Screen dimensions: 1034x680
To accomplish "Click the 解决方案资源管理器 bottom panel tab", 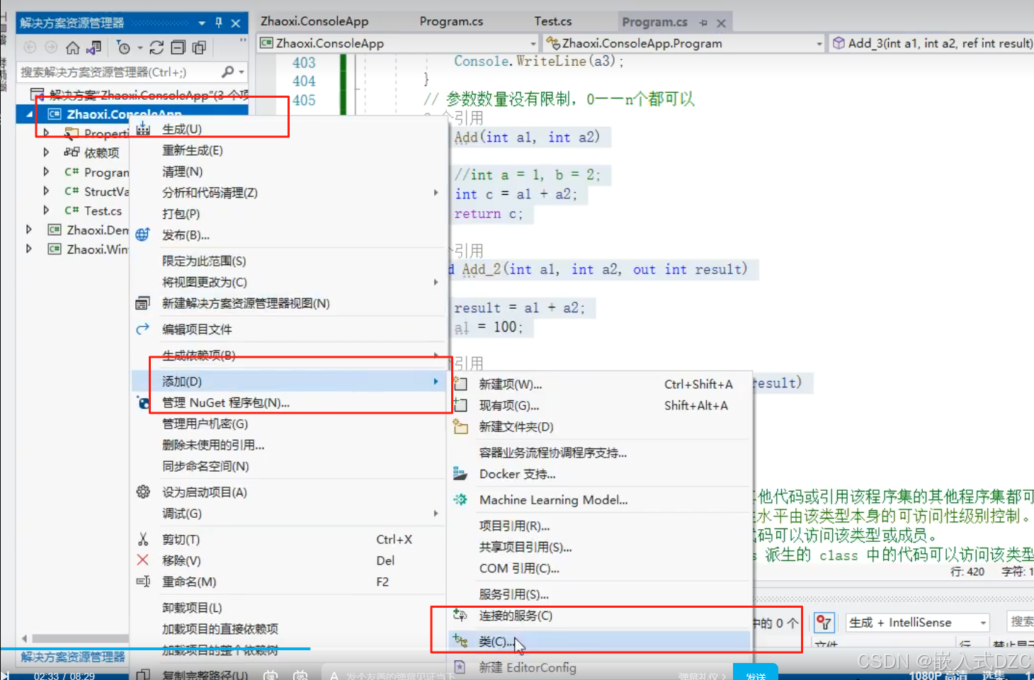I will tap(72, 657).
